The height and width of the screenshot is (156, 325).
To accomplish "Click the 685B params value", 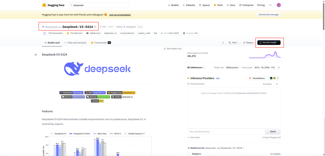I will (232, 68).
